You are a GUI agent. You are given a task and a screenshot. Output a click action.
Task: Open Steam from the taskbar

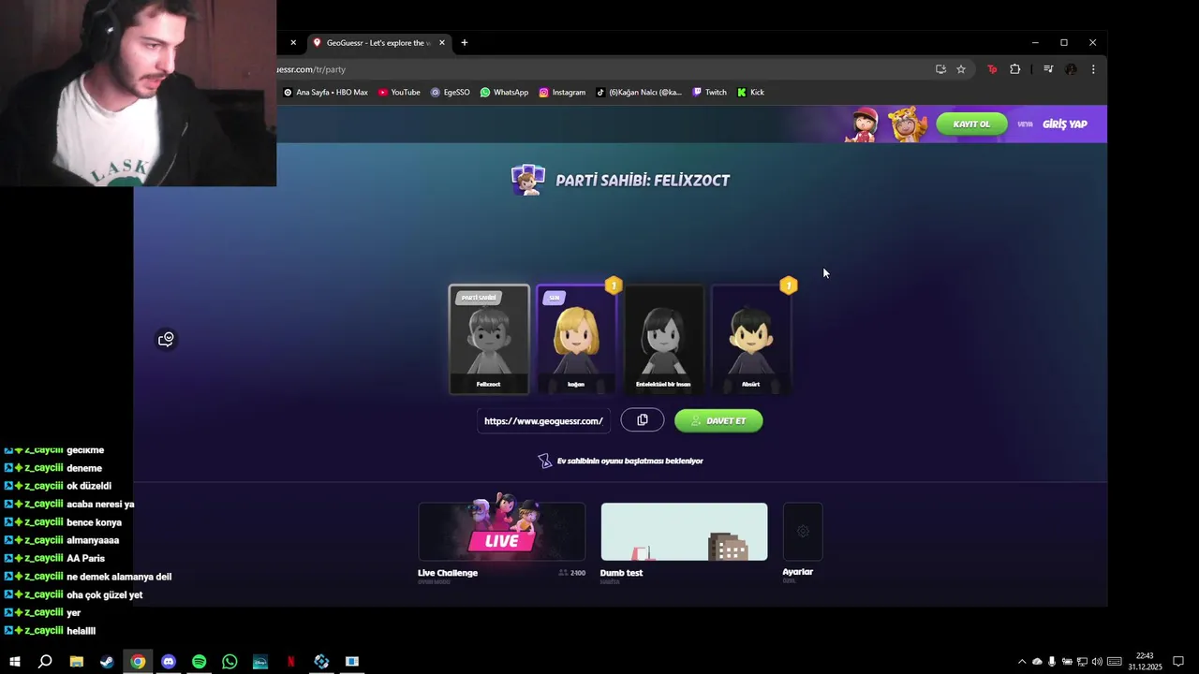click(x=107, y=662)
